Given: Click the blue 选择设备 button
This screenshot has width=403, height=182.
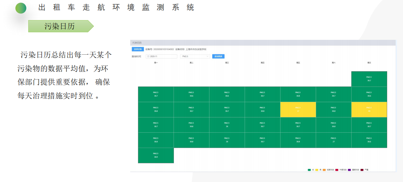Looking at the screenshot, I should tap(138, 49).
